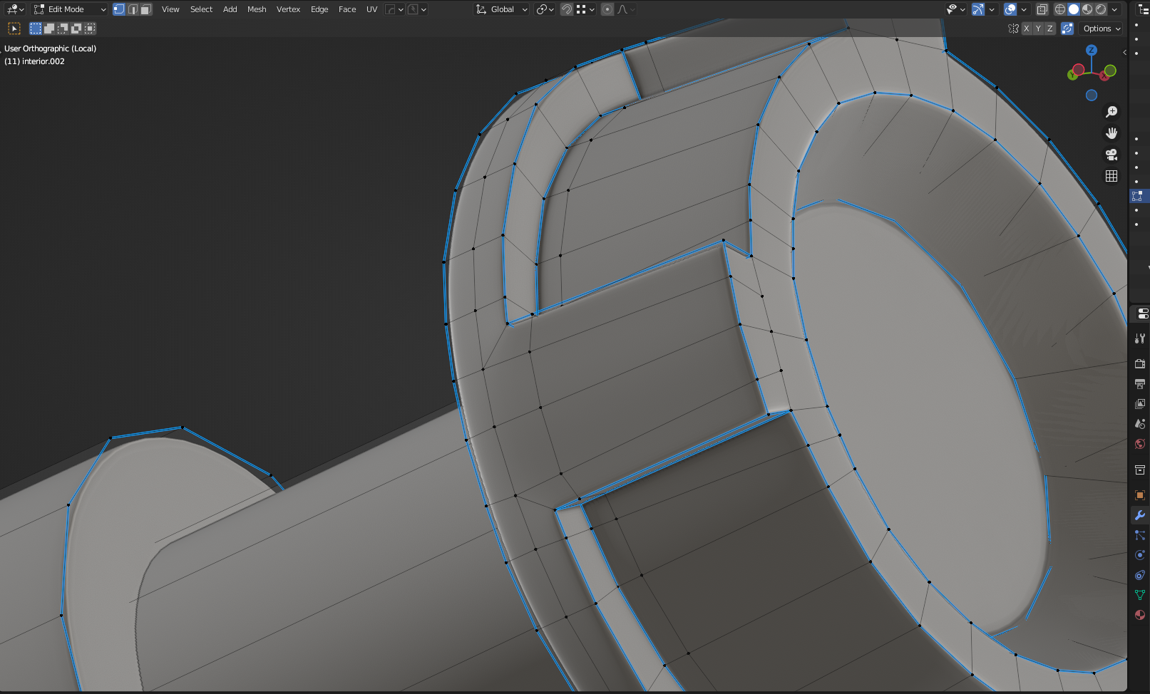Toggle X-ray view button
The height and width of the screenshot is (694, 1150).
click(1042, 9)
